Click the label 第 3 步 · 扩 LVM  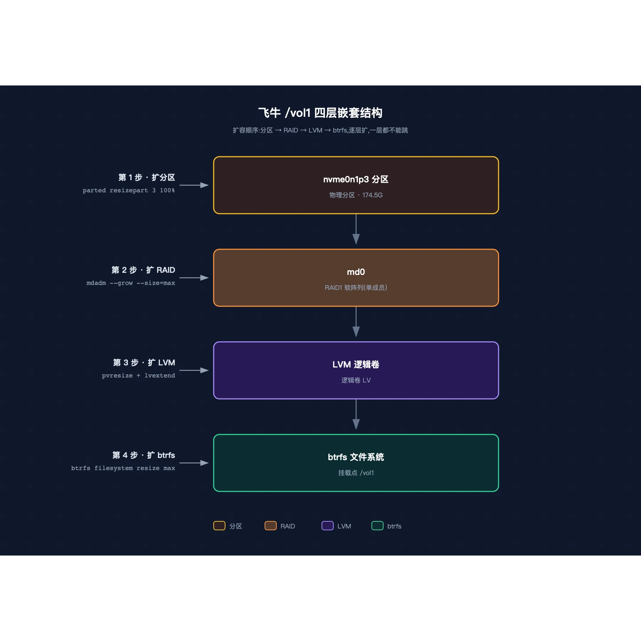(144, 363)
